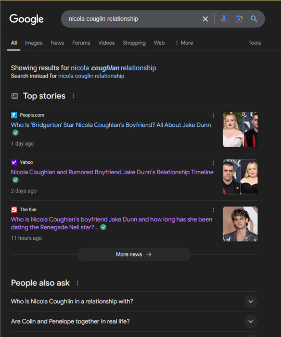Click The Sun source icon
Image resolution: width=281 pixels, height=337 pixels.
point(14,210)
